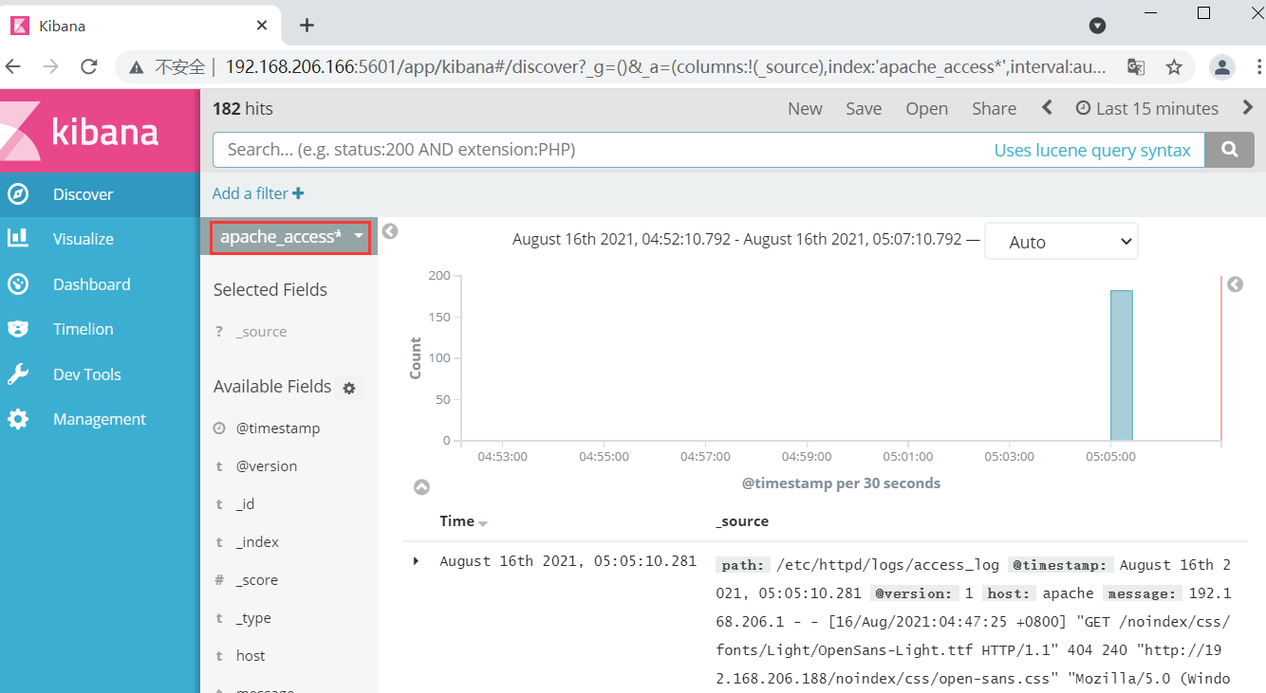Click the Kibana tab favicon
This screenshot has width=1266, height=693.
pyautogui.click(x=19, y=26)
